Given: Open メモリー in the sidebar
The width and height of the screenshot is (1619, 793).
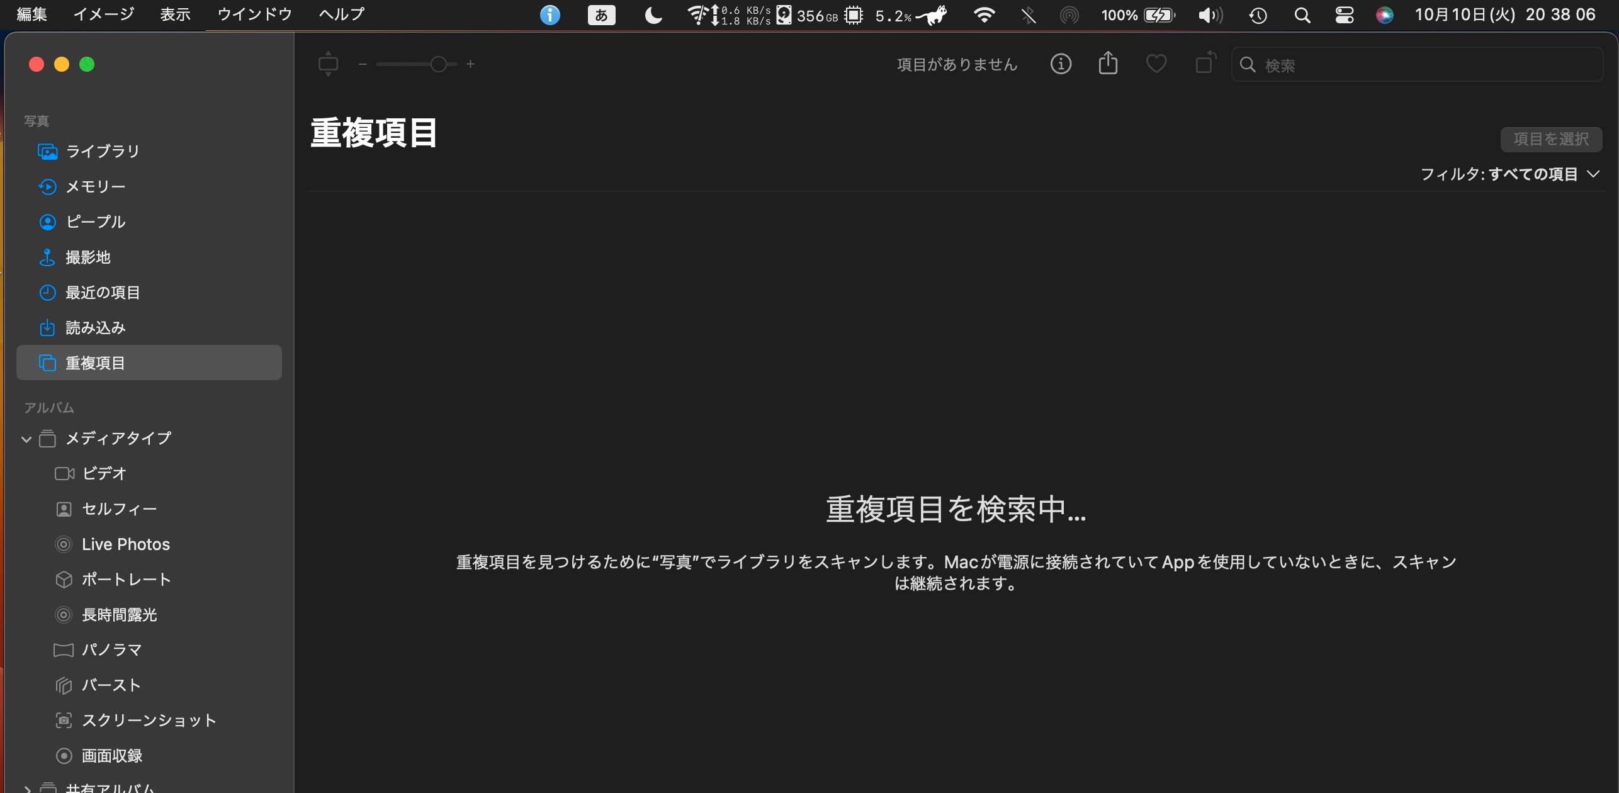Looking at the screenshot, I should pos(95,187).
